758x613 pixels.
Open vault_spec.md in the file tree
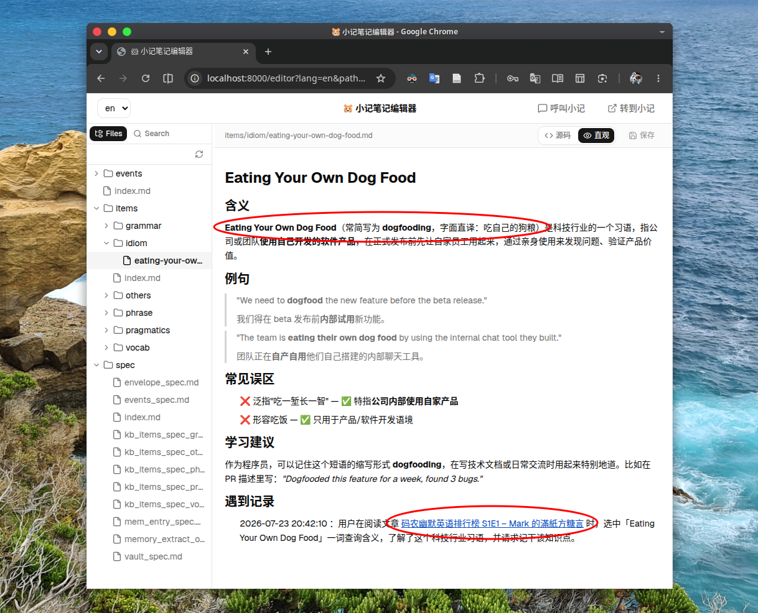(153, 556)
